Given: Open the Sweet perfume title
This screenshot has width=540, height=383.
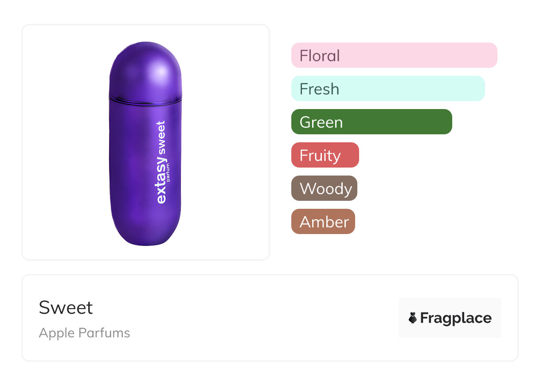Looking at the screenshot, I should (x=66, y=308).
